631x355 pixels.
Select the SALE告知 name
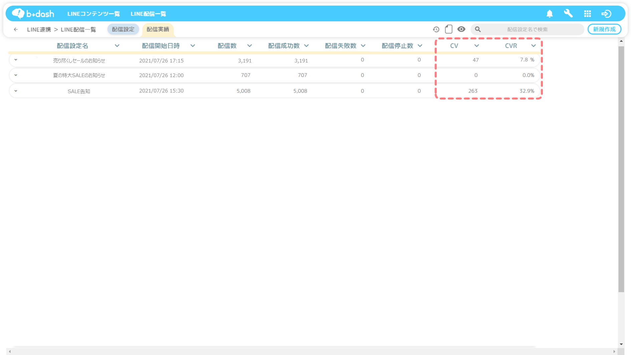(x=79, y=91)
